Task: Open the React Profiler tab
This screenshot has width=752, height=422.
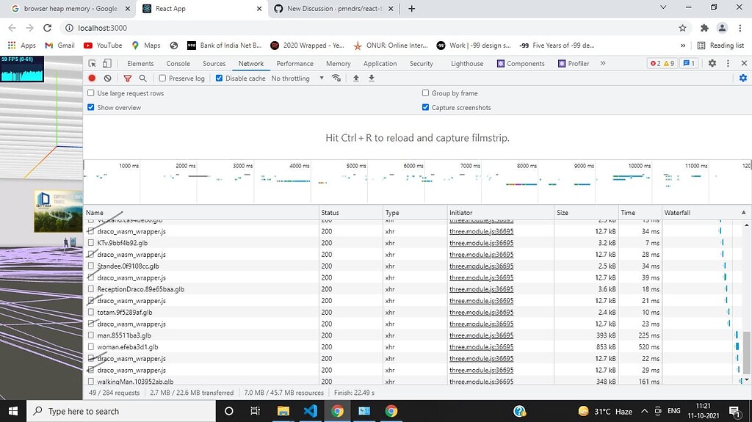Action: tap(574, 63)
